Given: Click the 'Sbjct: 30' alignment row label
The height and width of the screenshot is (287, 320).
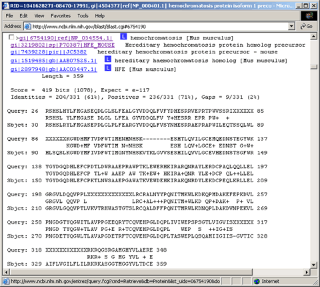Looking at the screenshot, I should pyautogui.click(x=23, y=125).
